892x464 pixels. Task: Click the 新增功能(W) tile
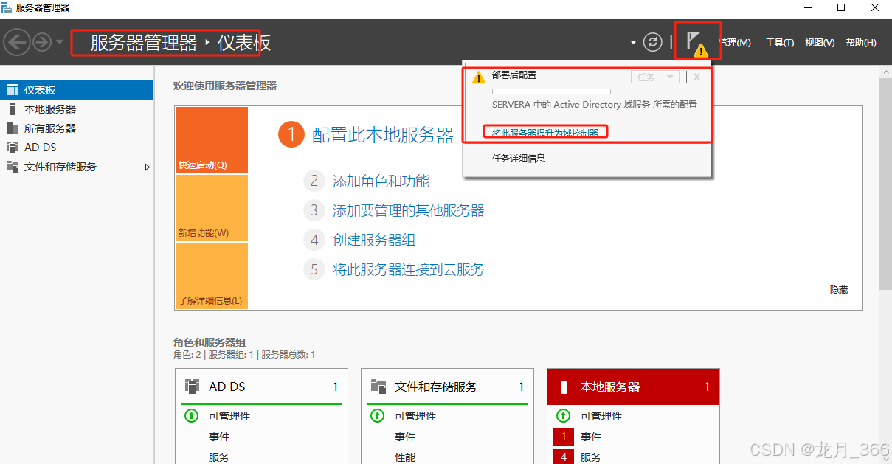click(x=212, y=208)
